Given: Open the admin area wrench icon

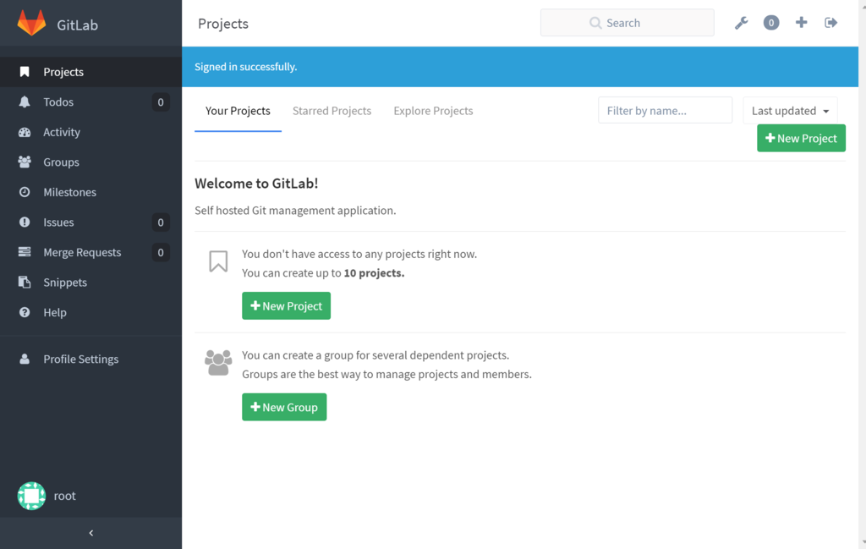Looking at the screenshot, I should tap(741, 23).
